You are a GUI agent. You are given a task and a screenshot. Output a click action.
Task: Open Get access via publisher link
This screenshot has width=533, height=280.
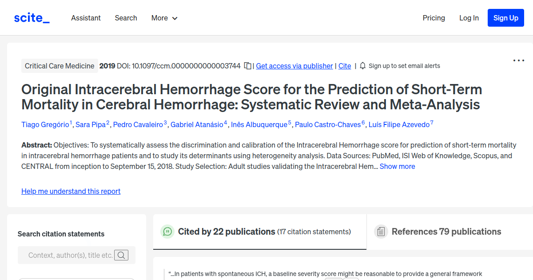[294, 66]
